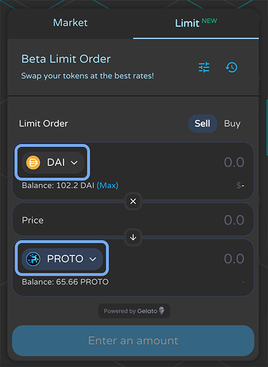Focus the DAI amount input field
The image size is (268, 367).
(234, 162)
